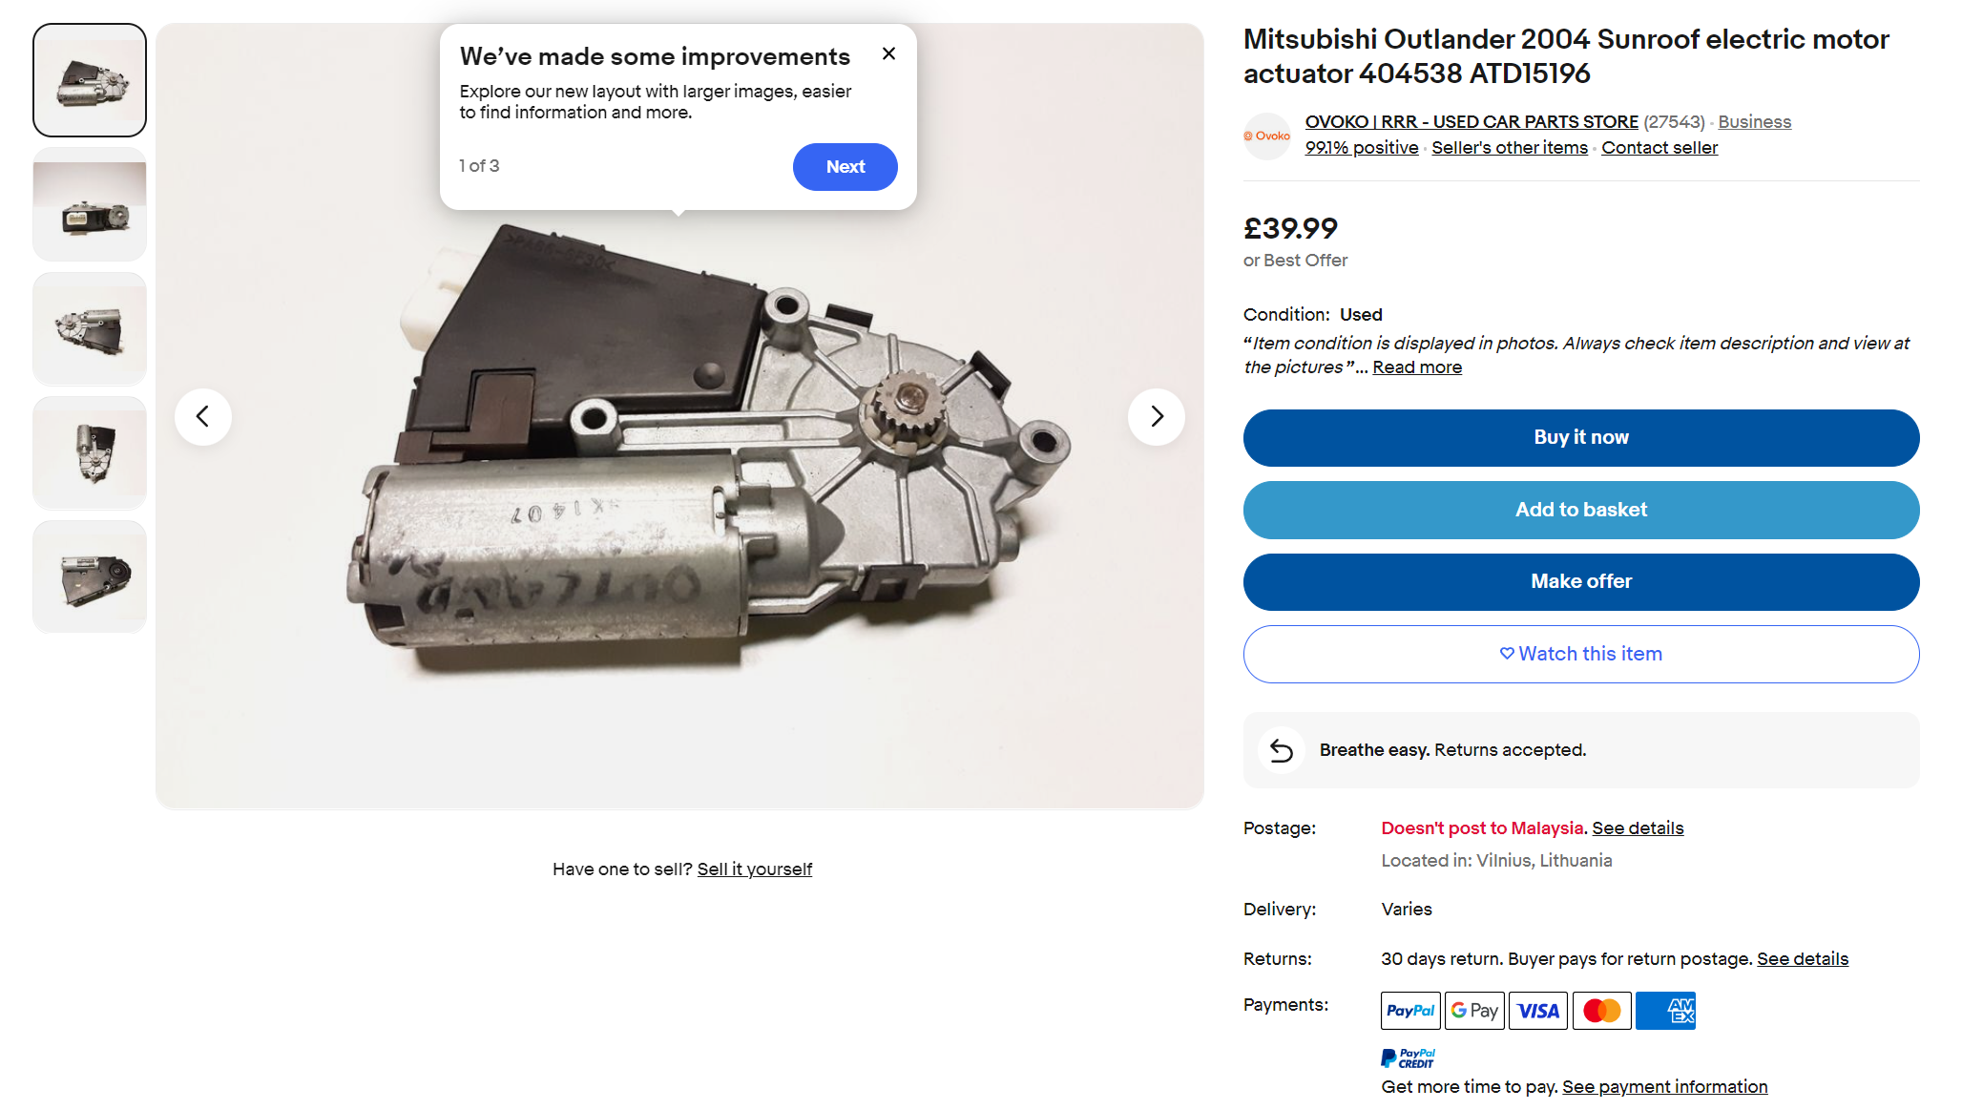This screenshot has height=1110, width=1983.
Task: Click the Visa payment icon
Action: click(1537, 1011)
